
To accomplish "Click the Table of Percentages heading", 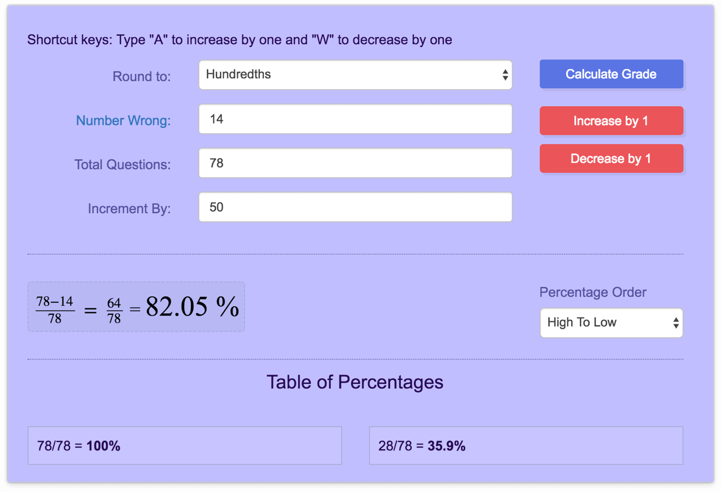I will 354,382.
